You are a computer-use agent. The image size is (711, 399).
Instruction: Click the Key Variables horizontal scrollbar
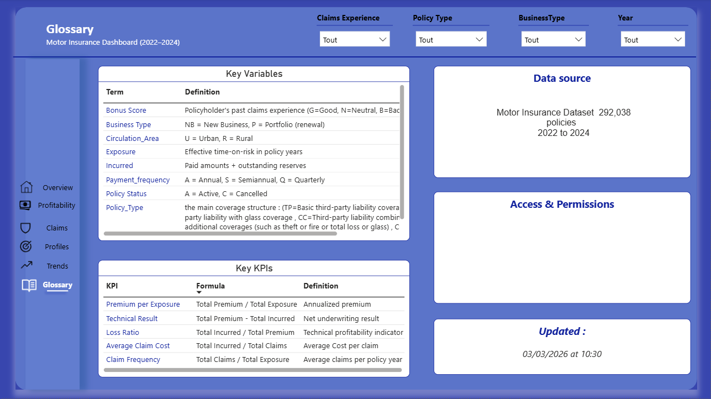[x=220, y=234]
